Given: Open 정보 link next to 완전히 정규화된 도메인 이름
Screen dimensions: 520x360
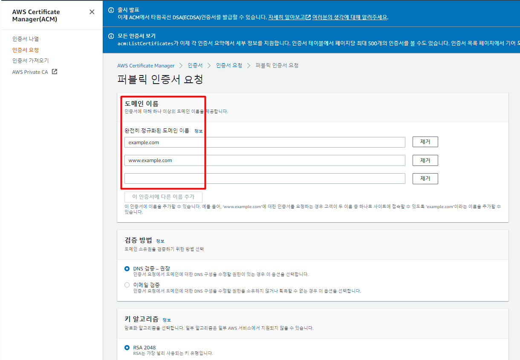Looking at the screenshot, I should point(199,131).
